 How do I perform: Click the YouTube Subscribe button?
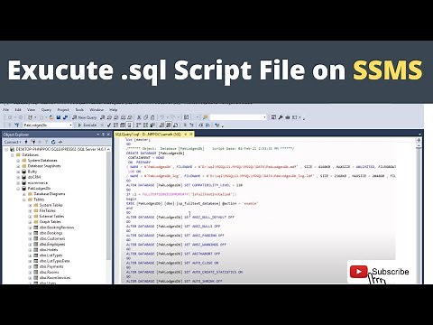pyautogui.click(x=380, y=272)
